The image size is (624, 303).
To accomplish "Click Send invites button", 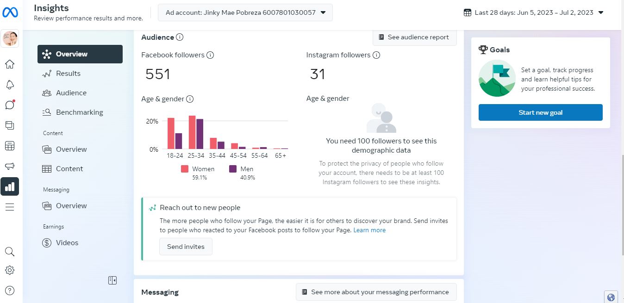I will click(186, 247).
